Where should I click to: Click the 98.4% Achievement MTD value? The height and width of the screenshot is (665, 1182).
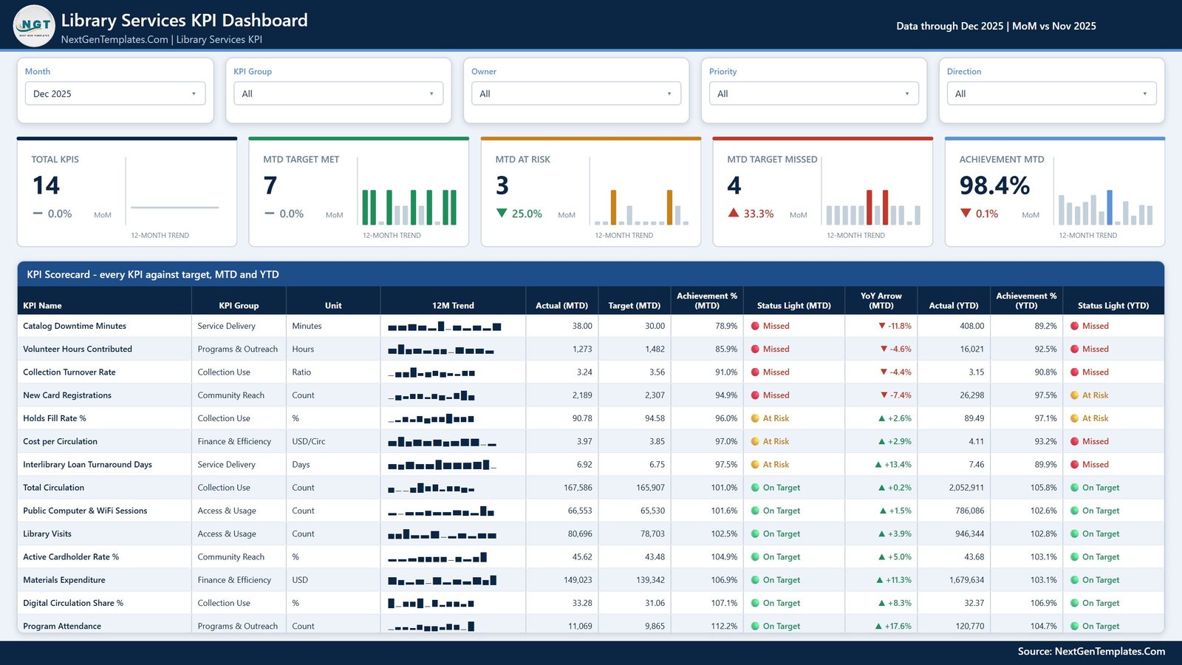pyautogui.click(x=994, y=185)
